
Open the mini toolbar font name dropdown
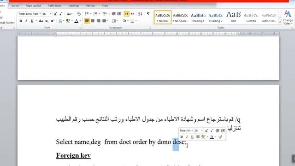click(192, 130)
